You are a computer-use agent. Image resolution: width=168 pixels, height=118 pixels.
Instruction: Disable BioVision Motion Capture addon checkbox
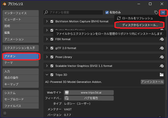(x=52, y=21)
